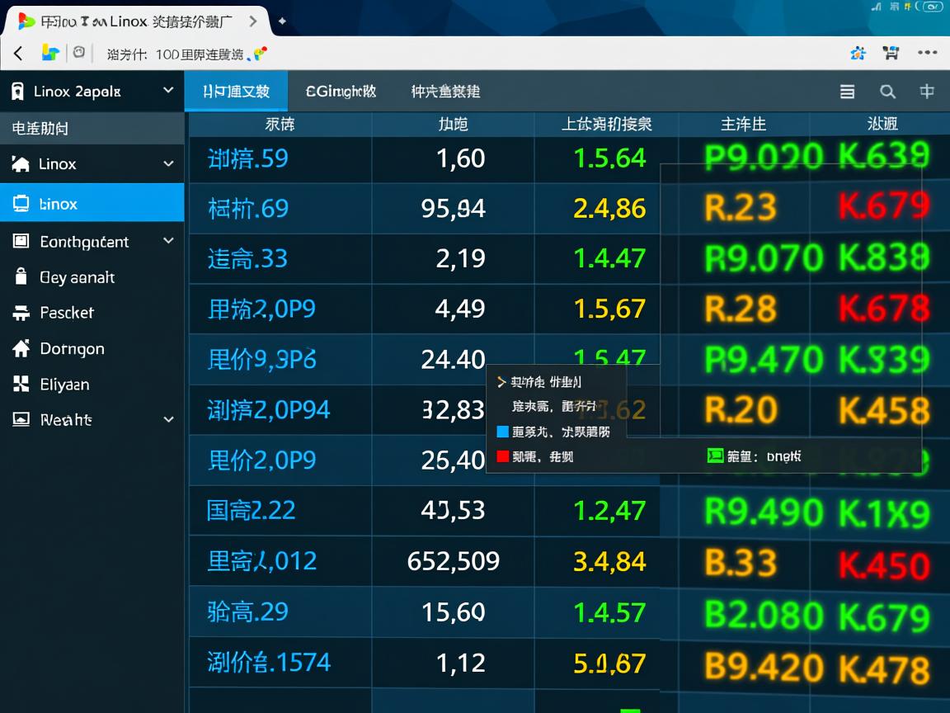Click the grid icon beside Eliyaan
Viewport: 950px width, 713px height.
point(21,384)
